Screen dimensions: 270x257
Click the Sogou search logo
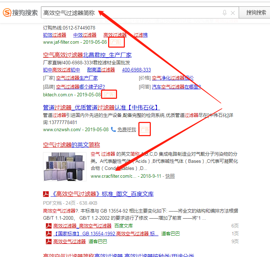click(20, 12)
